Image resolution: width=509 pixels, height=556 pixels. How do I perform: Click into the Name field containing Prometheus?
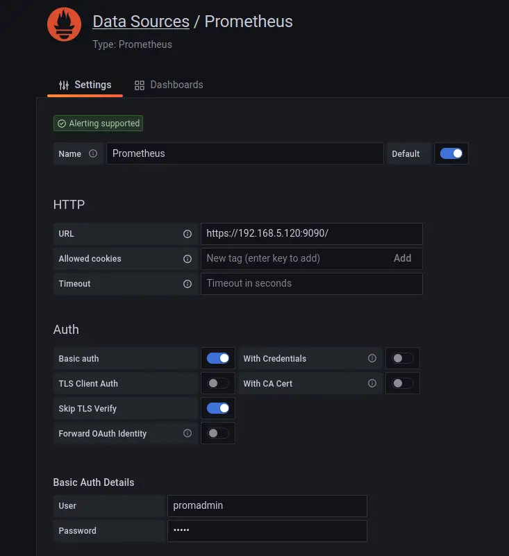pyautogui.click(x=244, y=153)
